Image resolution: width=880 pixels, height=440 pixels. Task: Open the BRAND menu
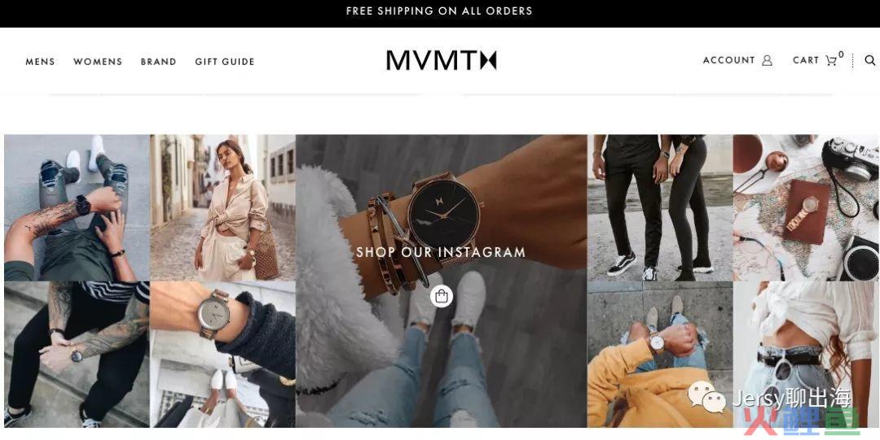click(158, 62)
